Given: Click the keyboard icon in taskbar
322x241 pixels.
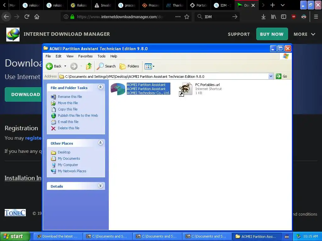Looking at the screenshot, I should click(x=287, y=237).
